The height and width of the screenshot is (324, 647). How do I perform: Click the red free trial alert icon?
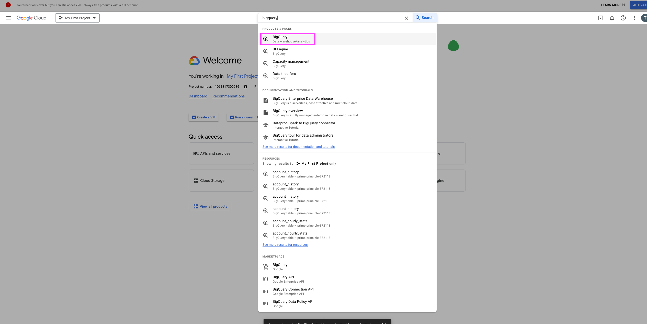click(8, 5)
